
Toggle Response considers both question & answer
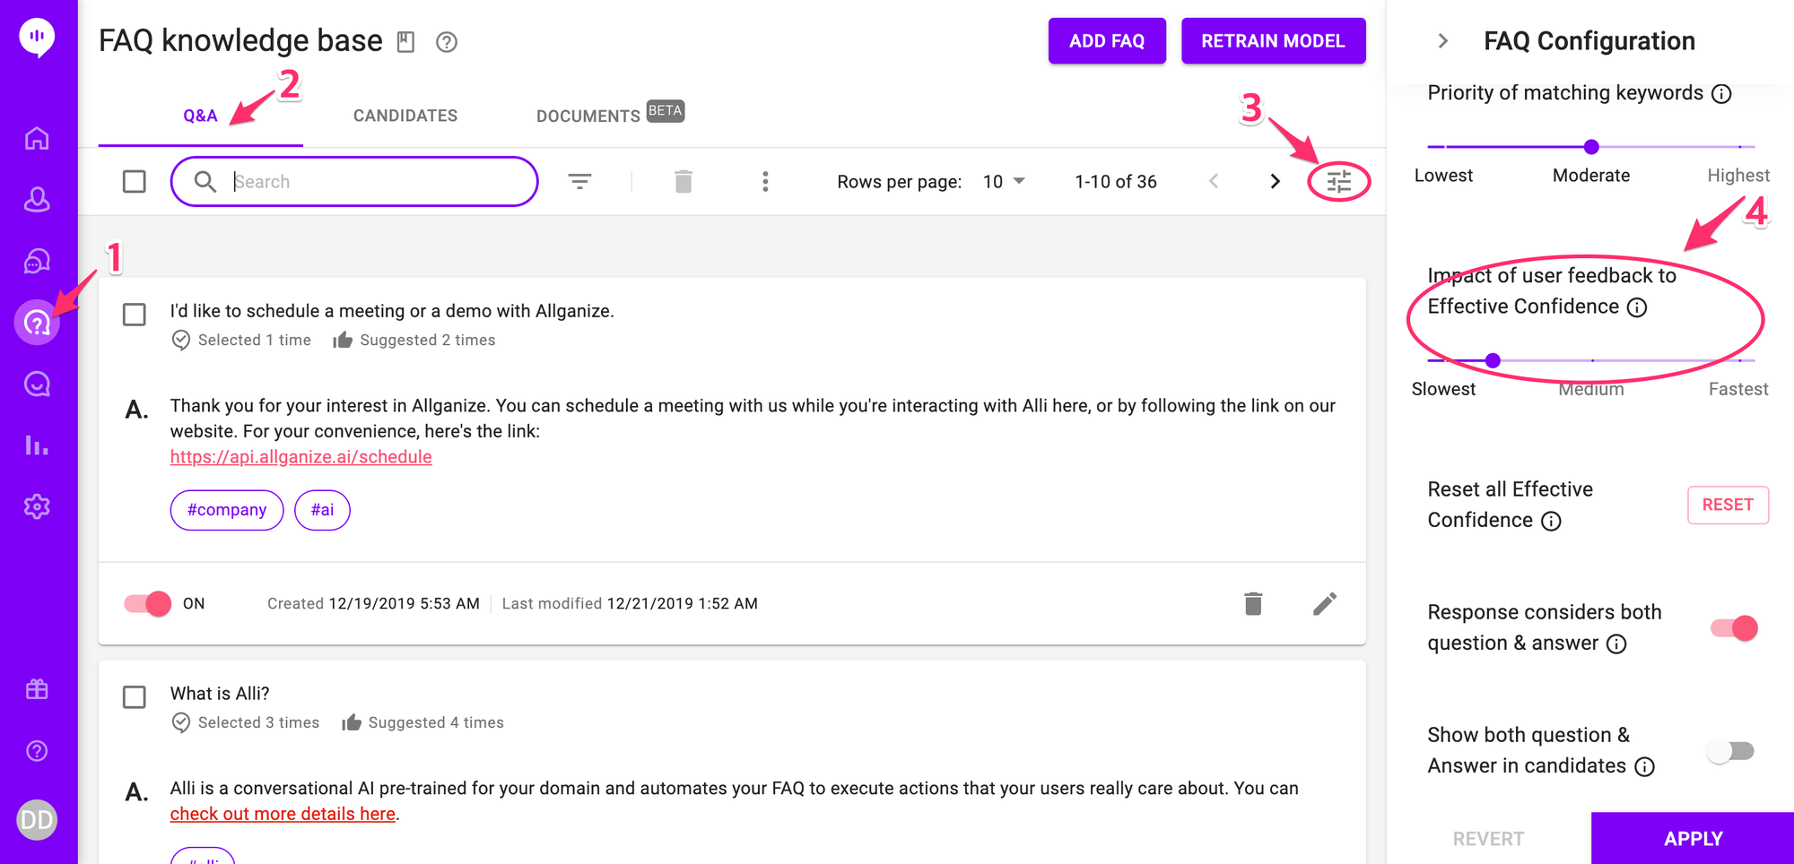[1734, 628]
